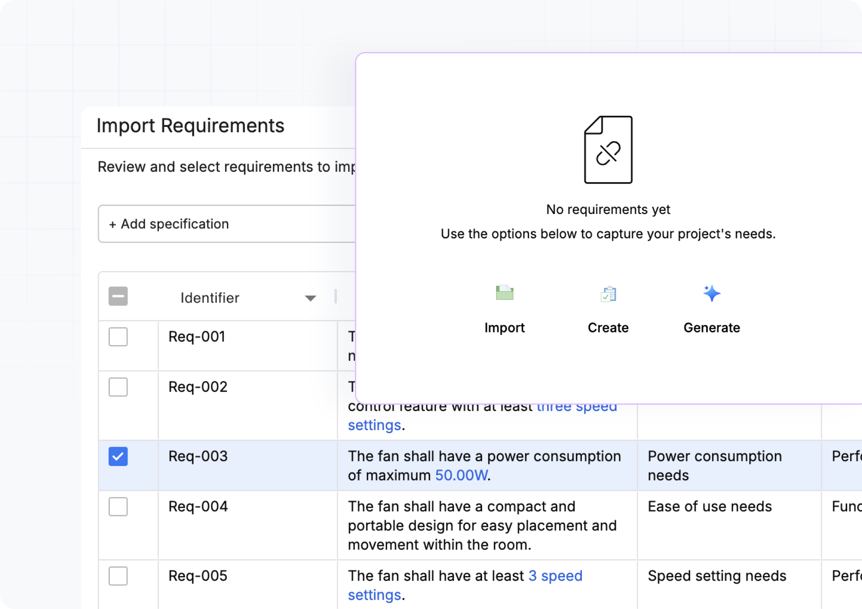Click the '3 speed settings' link in Req-005
This screenshot has height=609, width=862.
click(465, 585)
